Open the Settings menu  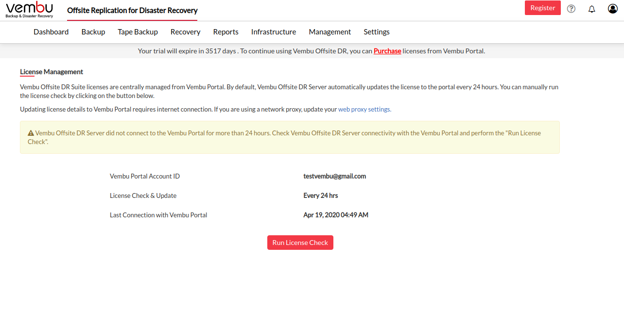(x=377, y=32)
